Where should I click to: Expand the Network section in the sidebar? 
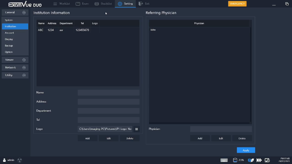coord(15,67)
